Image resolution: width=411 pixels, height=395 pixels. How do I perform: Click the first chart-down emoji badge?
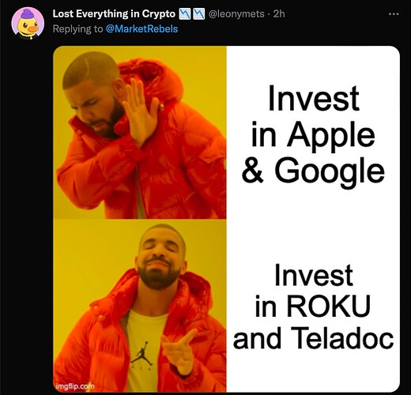pos(185,14)
